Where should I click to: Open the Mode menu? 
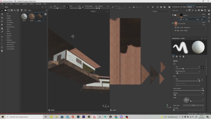coord(11,4)
